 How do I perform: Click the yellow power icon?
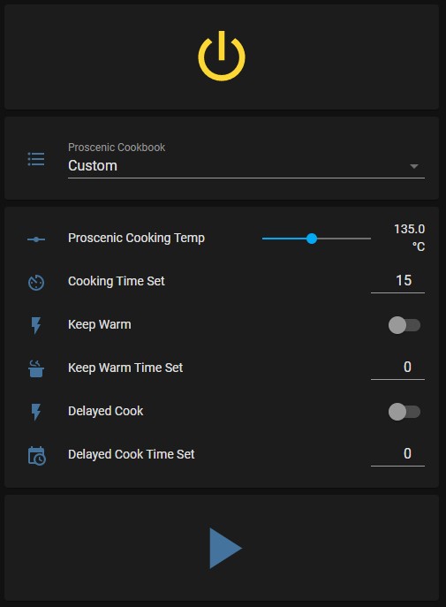pos(222,57)
